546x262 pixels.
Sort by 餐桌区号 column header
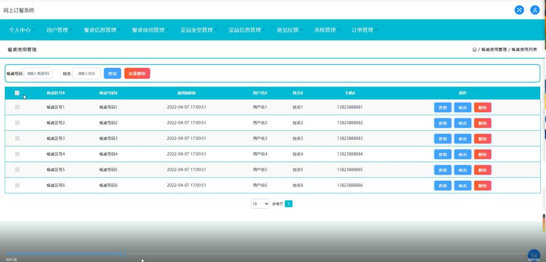[x=56, y=93]
